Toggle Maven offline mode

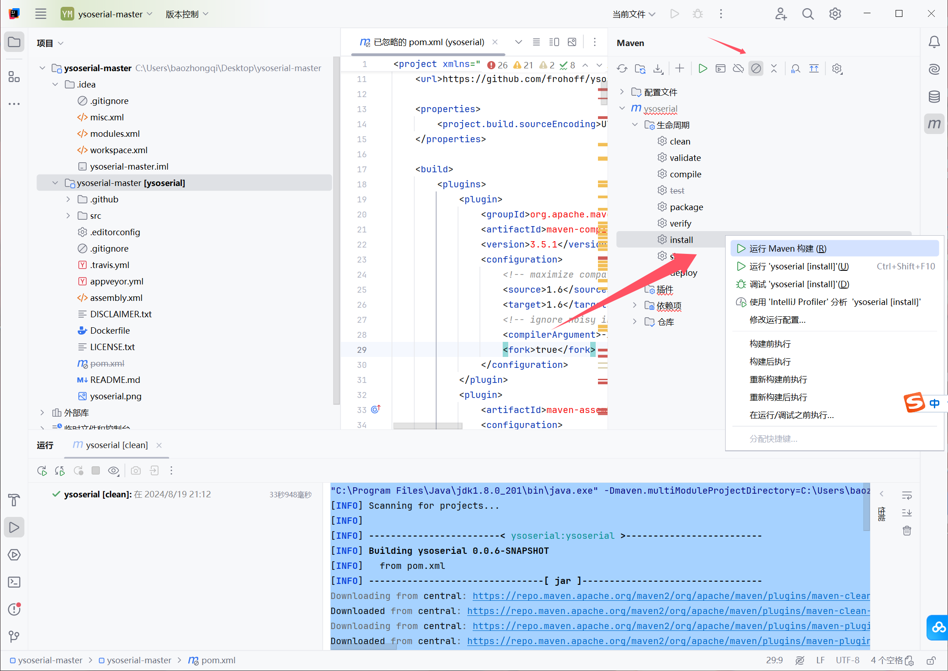click(738, 69)
